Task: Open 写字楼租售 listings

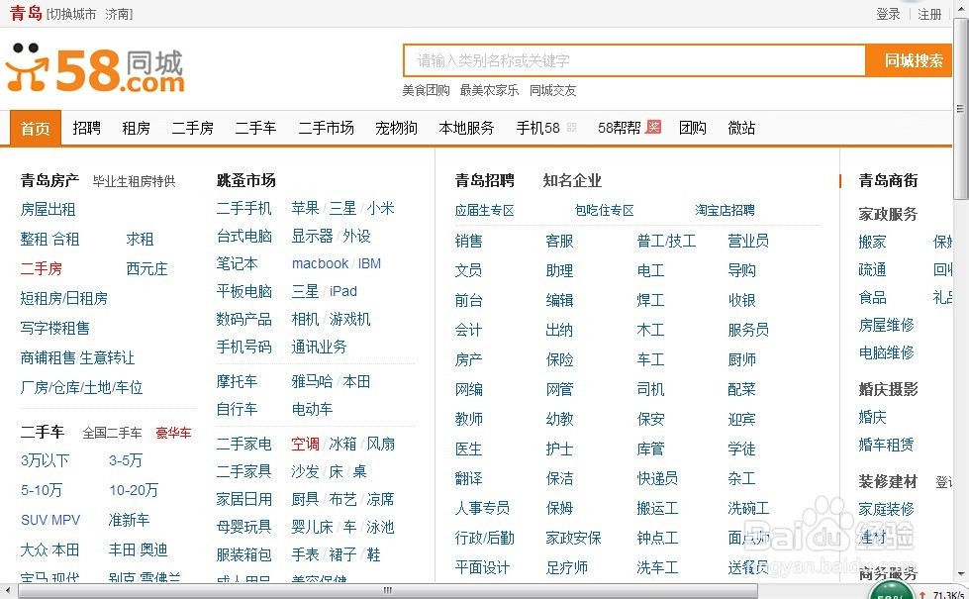Action: 54,329
